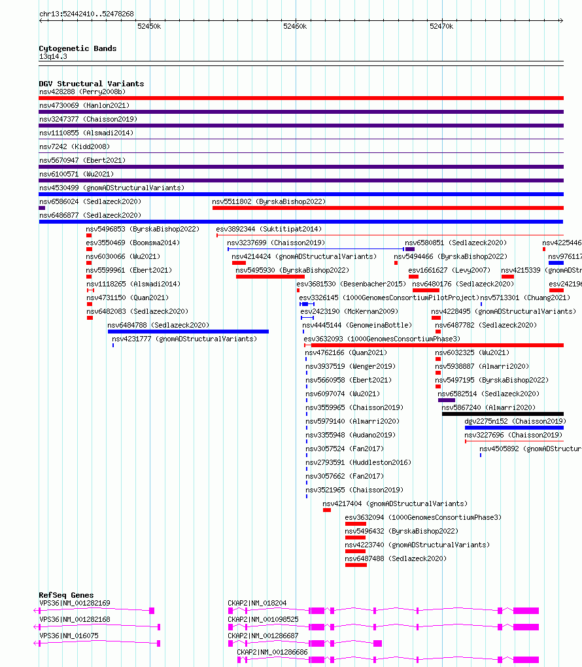This screenshot has width=582, height=667.
Task: Click nsv3237699 (Chaisson2019) label
Action: pos(276,243)
